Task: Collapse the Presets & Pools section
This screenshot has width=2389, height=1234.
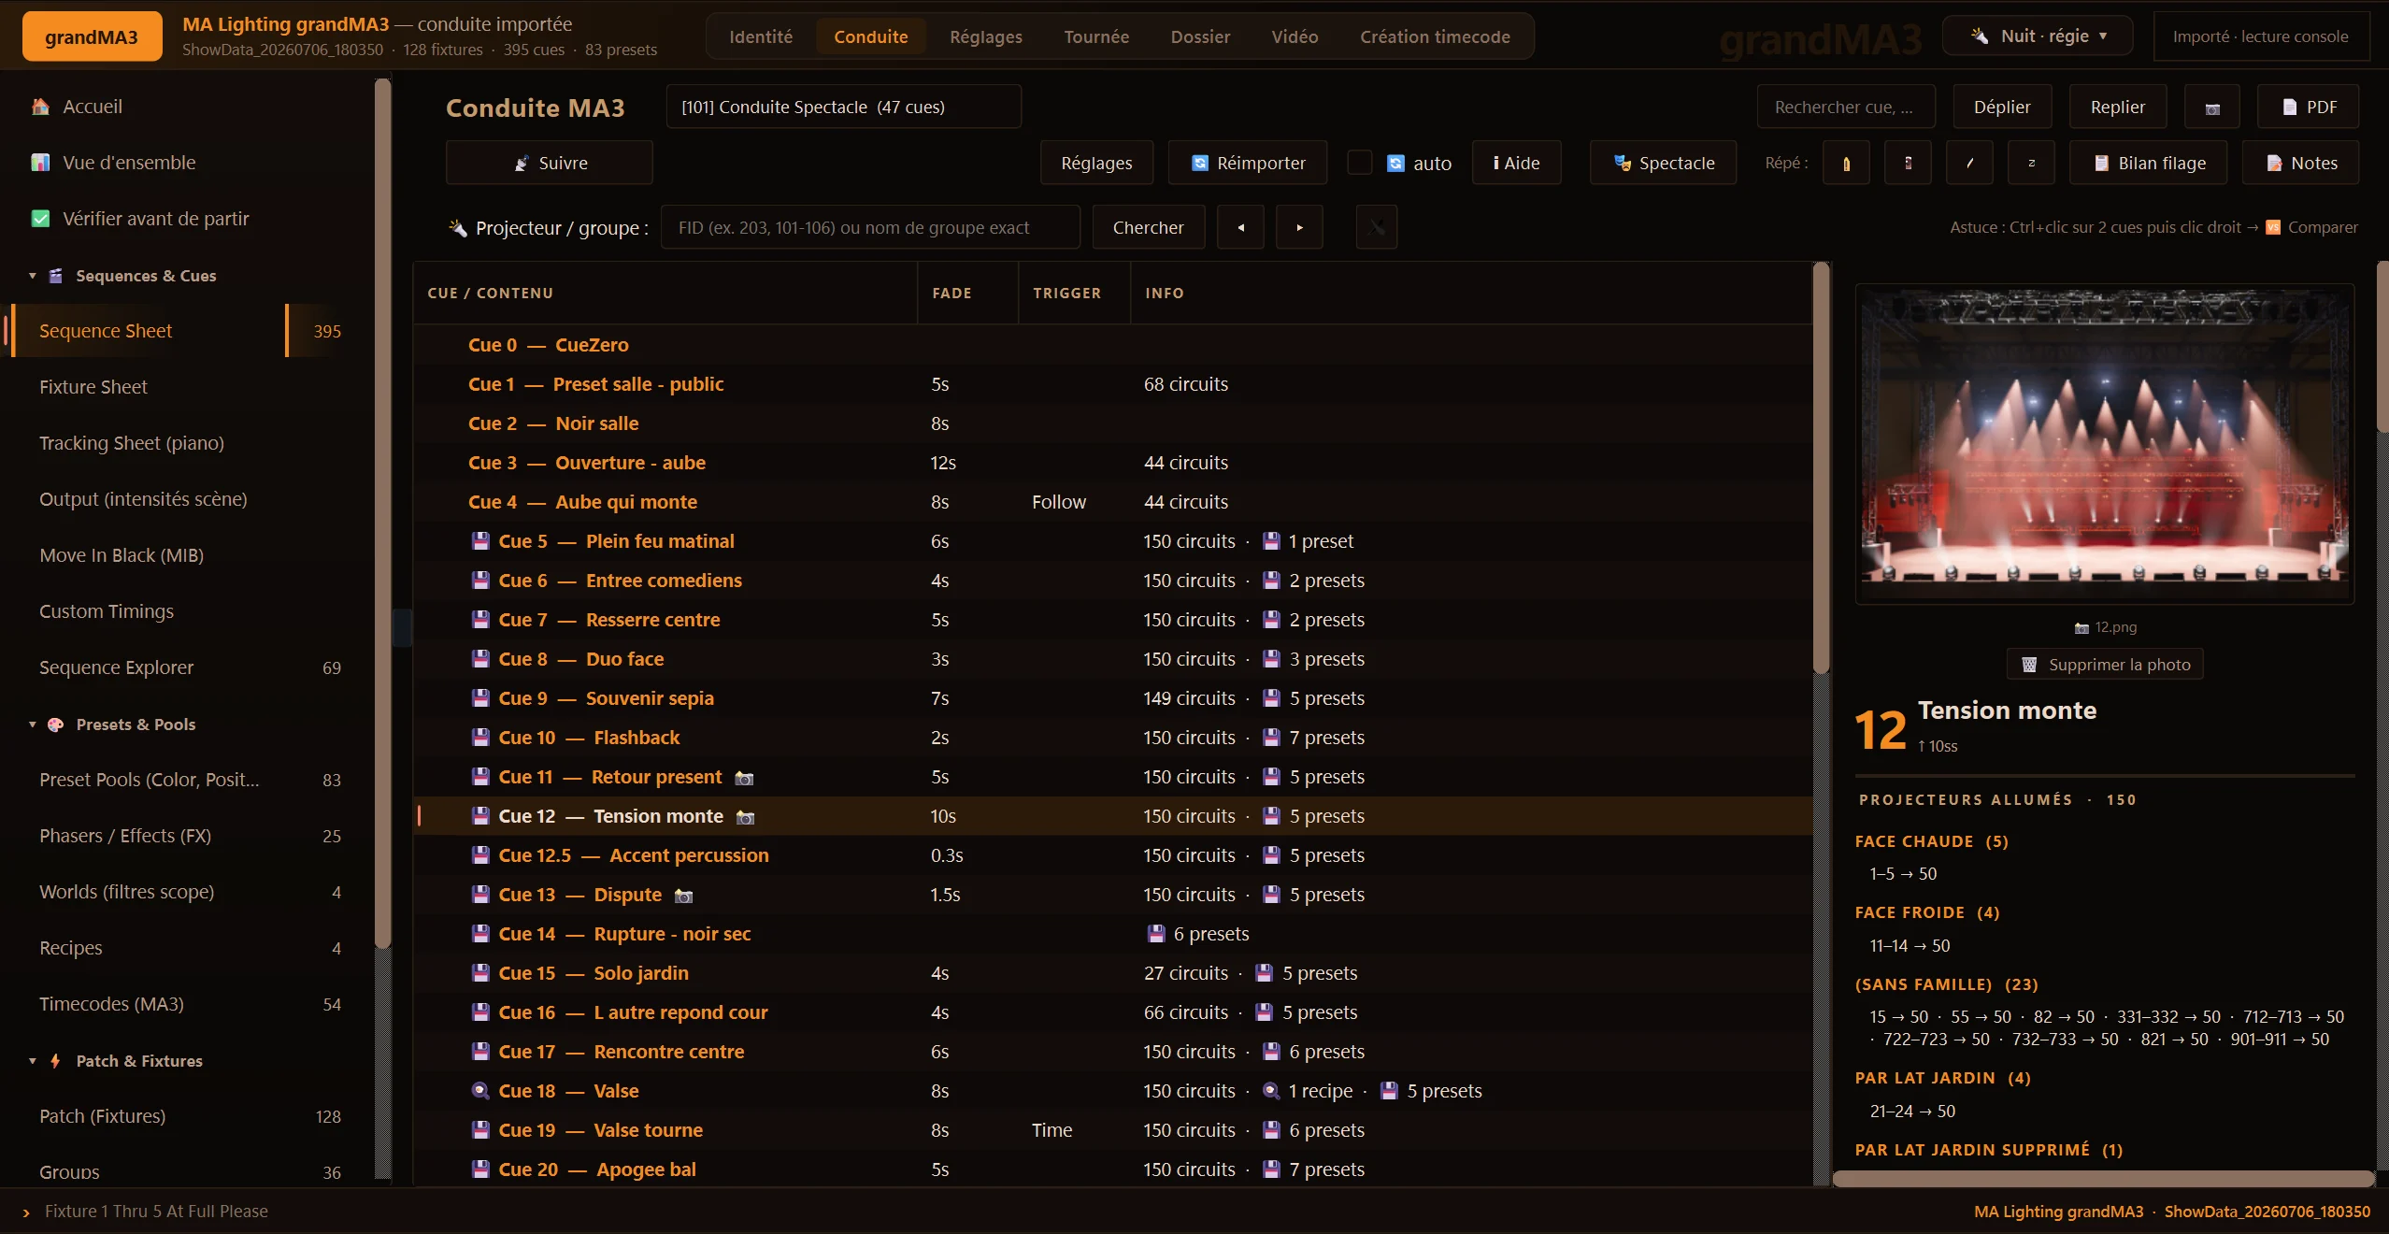Action: tap(33, 725)
